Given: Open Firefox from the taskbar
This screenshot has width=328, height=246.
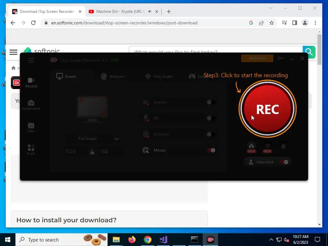Looking at the screenshot, I should [132, 240].
